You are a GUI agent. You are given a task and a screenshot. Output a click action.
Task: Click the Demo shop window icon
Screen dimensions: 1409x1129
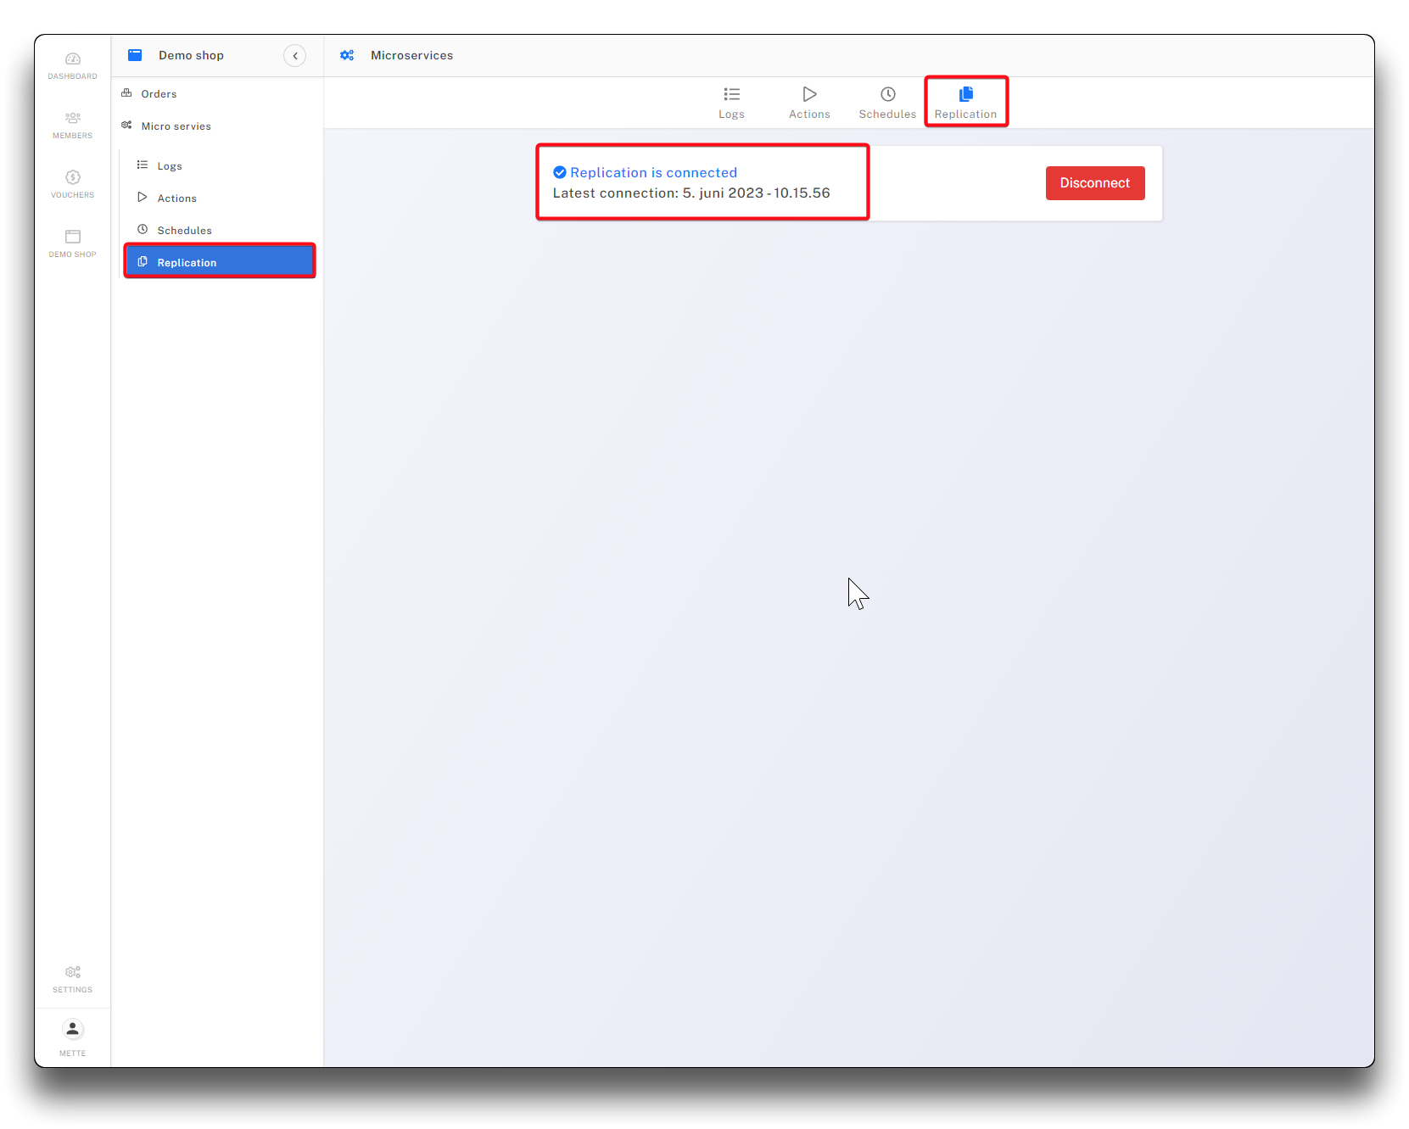tap(135, 55)
